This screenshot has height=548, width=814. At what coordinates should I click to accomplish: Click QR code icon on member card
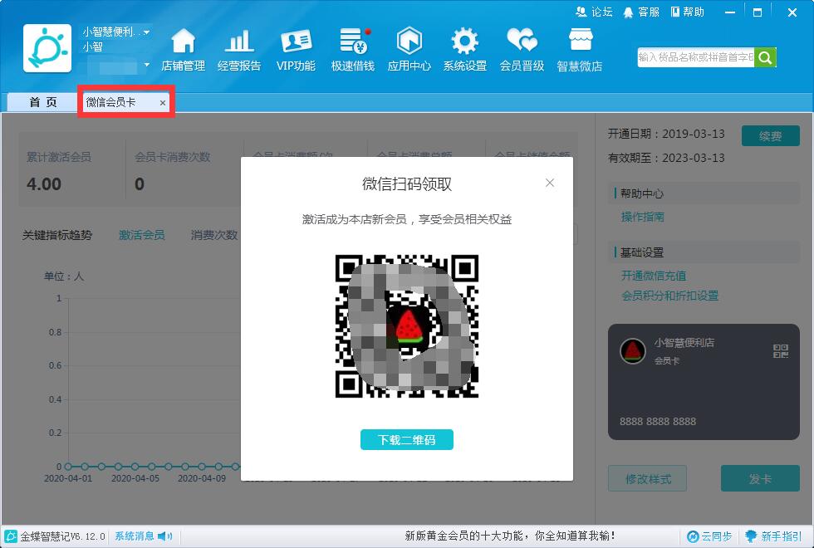[781, 351]
